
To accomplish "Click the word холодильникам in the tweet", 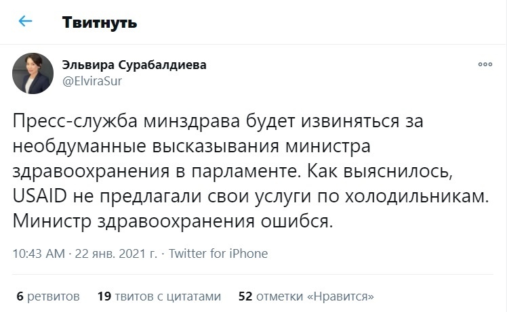I will point(416,196).
